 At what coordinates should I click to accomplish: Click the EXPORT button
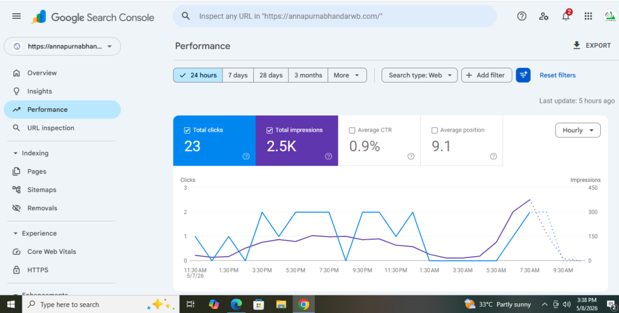(592, 45)
